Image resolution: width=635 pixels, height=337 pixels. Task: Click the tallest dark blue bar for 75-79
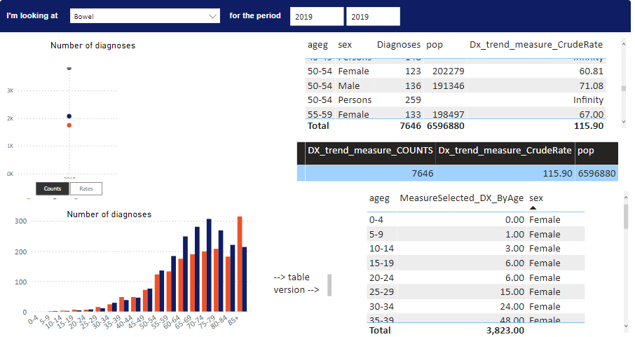pyautogui.click(x=209, y=266)
